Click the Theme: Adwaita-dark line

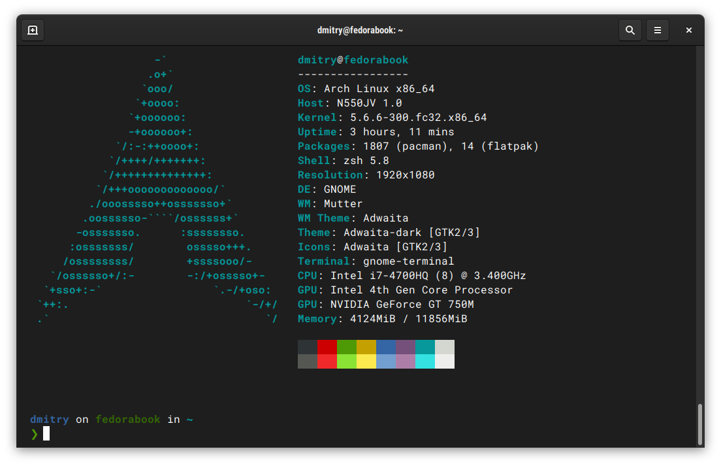(x=389, y=232)
